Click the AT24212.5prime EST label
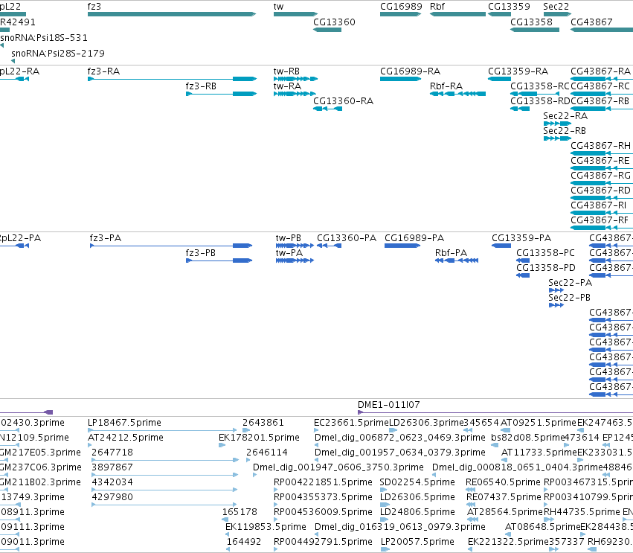The image size is (633, 553). (x=126, y=438)
